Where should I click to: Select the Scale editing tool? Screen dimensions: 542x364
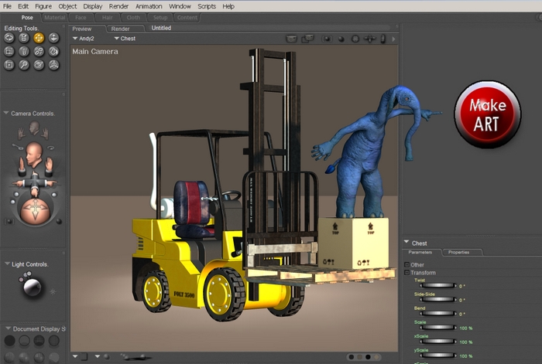click(9, 51)
